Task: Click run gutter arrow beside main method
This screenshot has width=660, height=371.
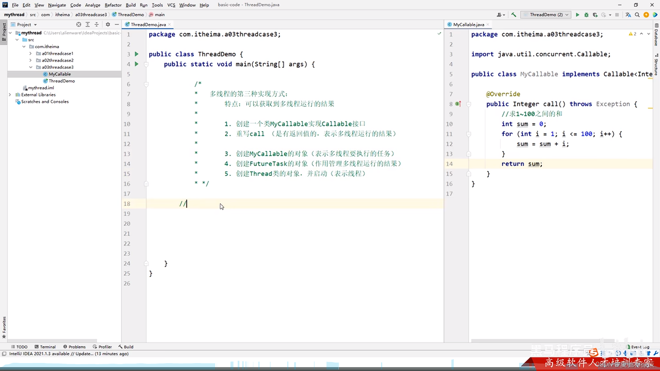Action: 136,64
